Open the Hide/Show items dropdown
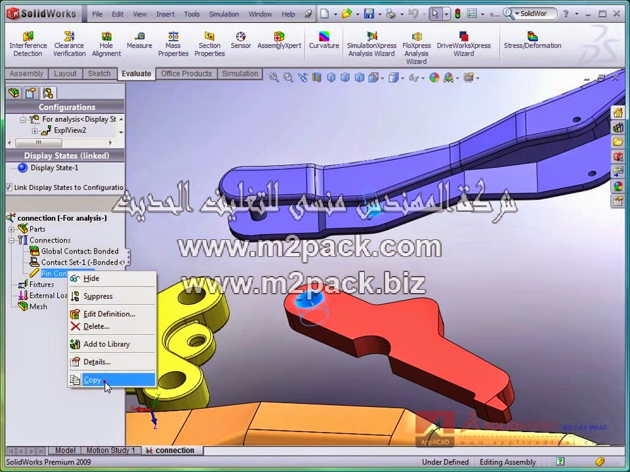 tap(423, 78)
